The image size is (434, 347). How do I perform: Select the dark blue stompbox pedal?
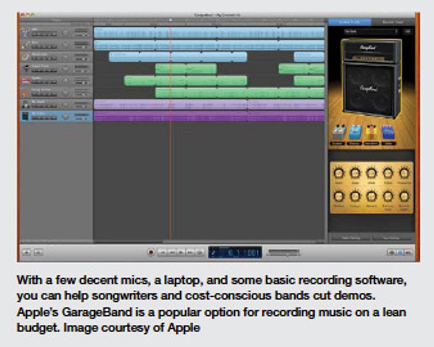tap(388, 132)
